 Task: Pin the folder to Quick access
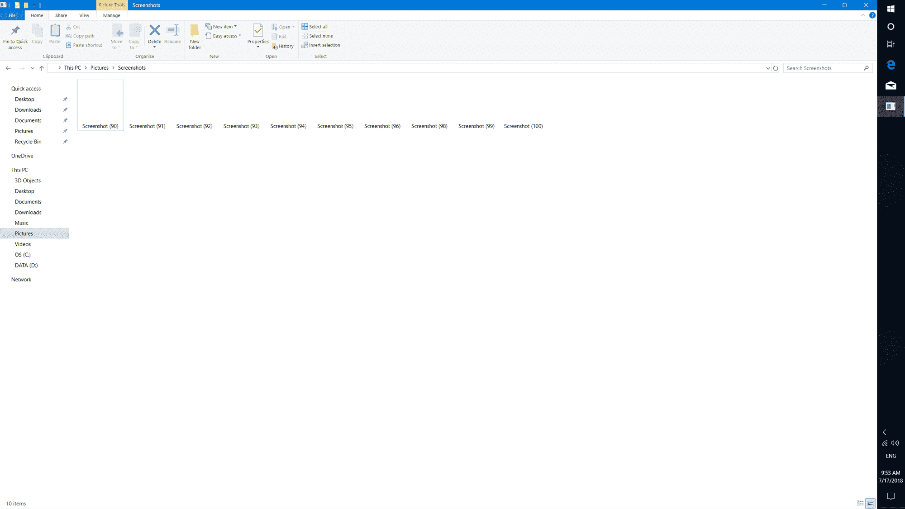pos(15,37)
